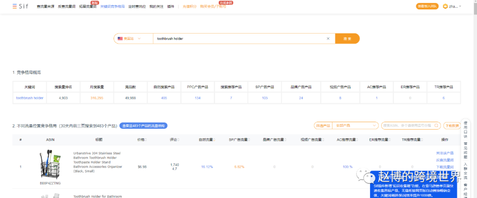Click 品牌广告产品 value 24
Image resolution: width=477 pixels, height=198 pixels.
point(301,98)
